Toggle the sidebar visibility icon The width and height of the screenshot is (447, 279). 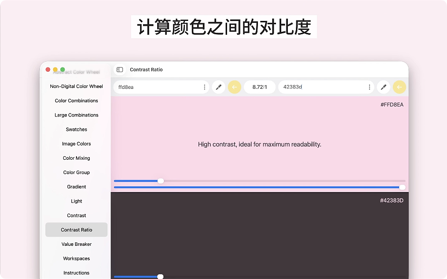(120, 69)
